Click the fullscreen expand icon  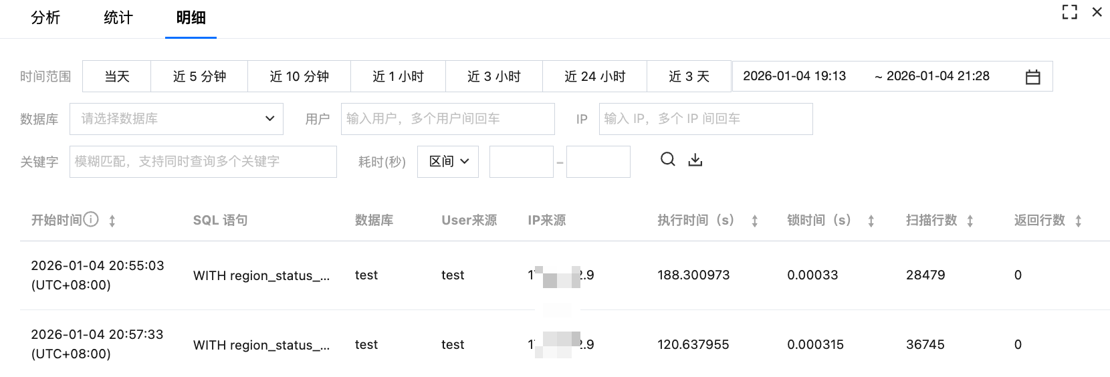pyautogui.click(x=1069, y=12)
